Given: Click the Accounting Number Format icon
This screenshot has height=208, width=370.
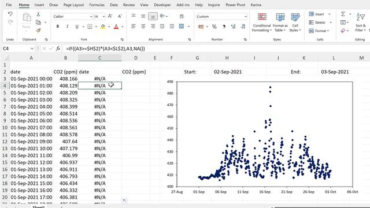Looking at the screenshot, I should pyautogui.click(x=201, y=27).
